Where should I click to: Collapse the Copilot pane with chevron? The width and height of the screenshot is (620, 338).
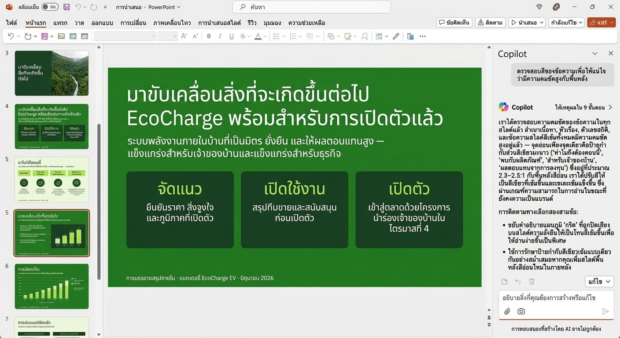595,53
